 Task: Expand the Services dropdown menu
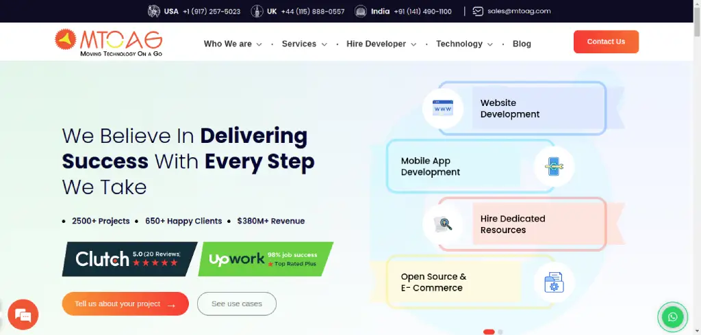pos(304,44)
